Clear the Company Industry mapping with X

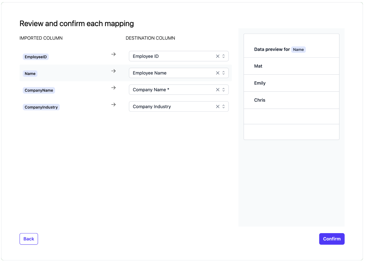[217, 107]
